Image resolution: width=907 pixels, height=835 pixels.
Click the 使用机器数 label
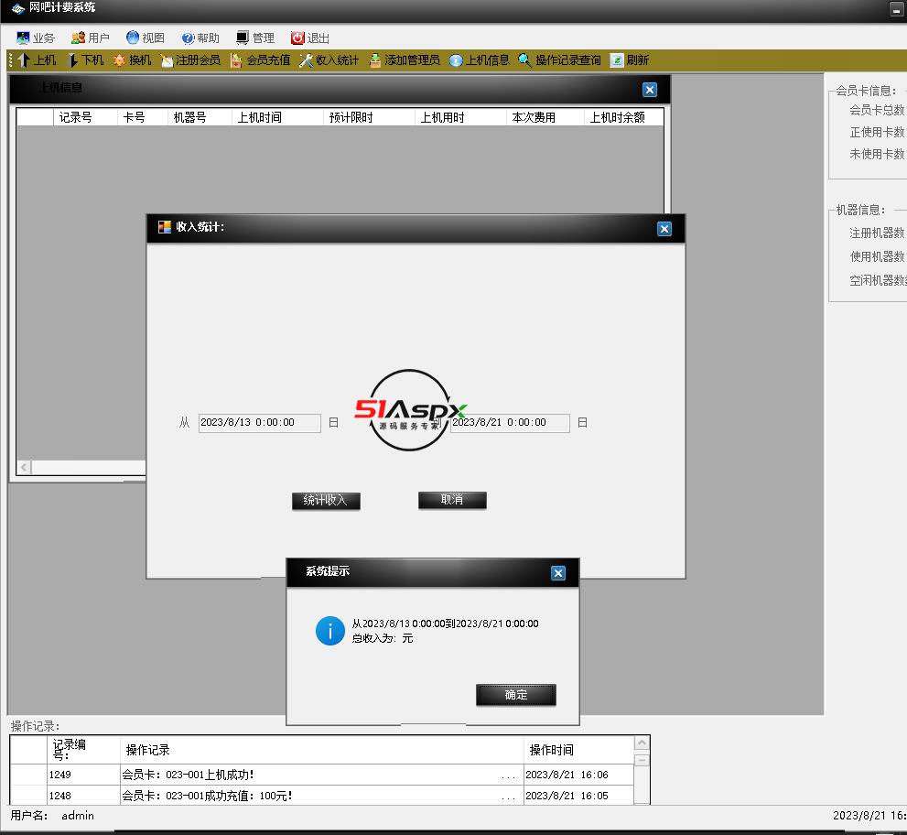pyautogui.click(x=877, y=256)
